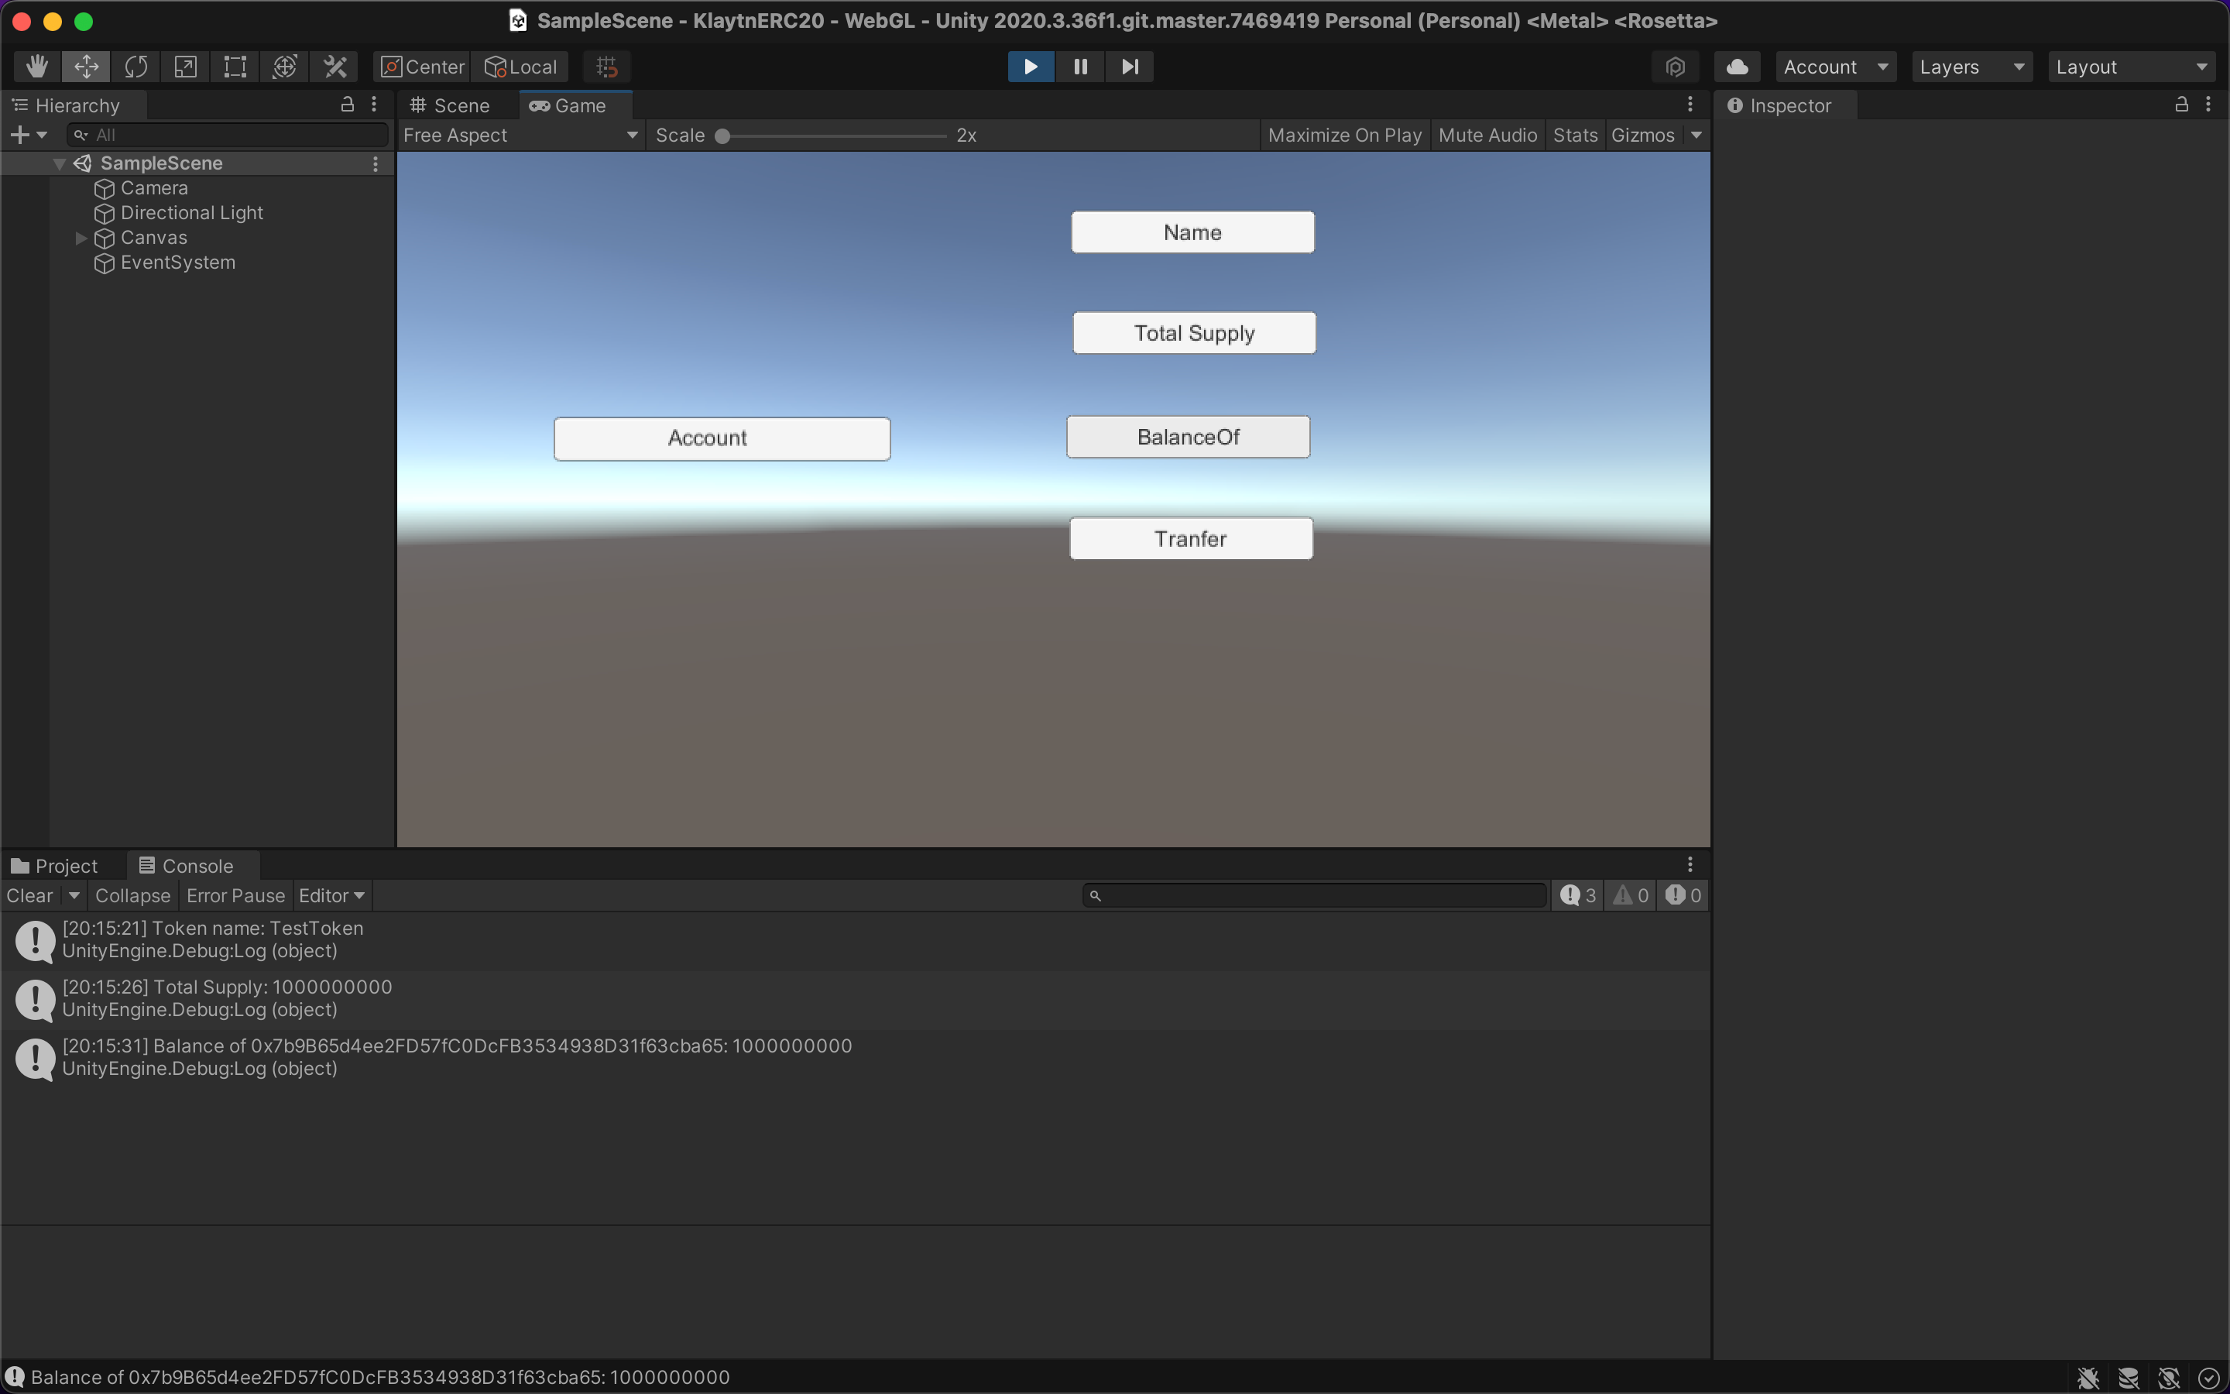Image resolution: width=2230 pixels, height=1394 pixels.
Task: Select the Rect transform tool
Action: point(235,67)
